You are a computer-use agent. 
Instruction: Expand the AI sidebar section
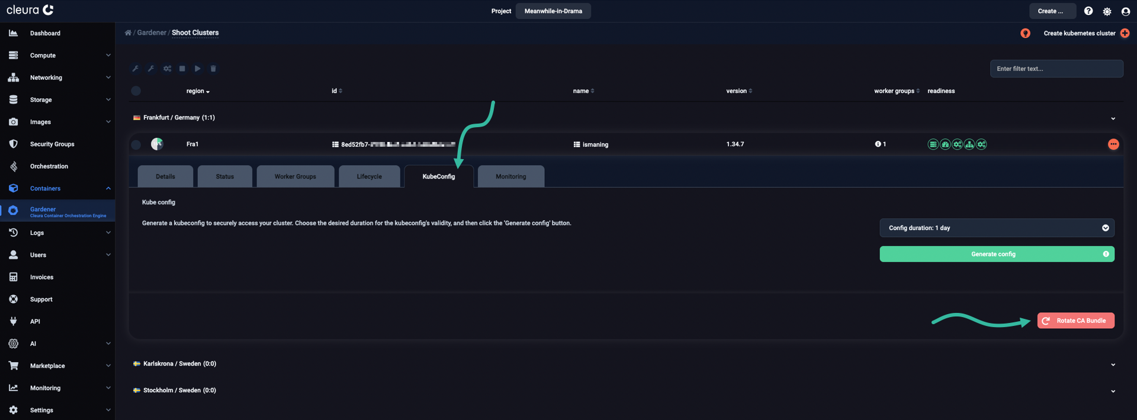coord(57,344)
